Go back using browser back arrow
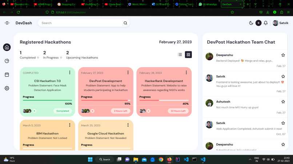Image resolution: width=293 pixels, height=164 pixels. coord(4,12)
